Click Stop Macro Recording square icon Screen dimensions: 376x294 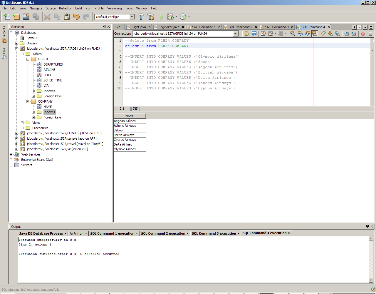370,34
